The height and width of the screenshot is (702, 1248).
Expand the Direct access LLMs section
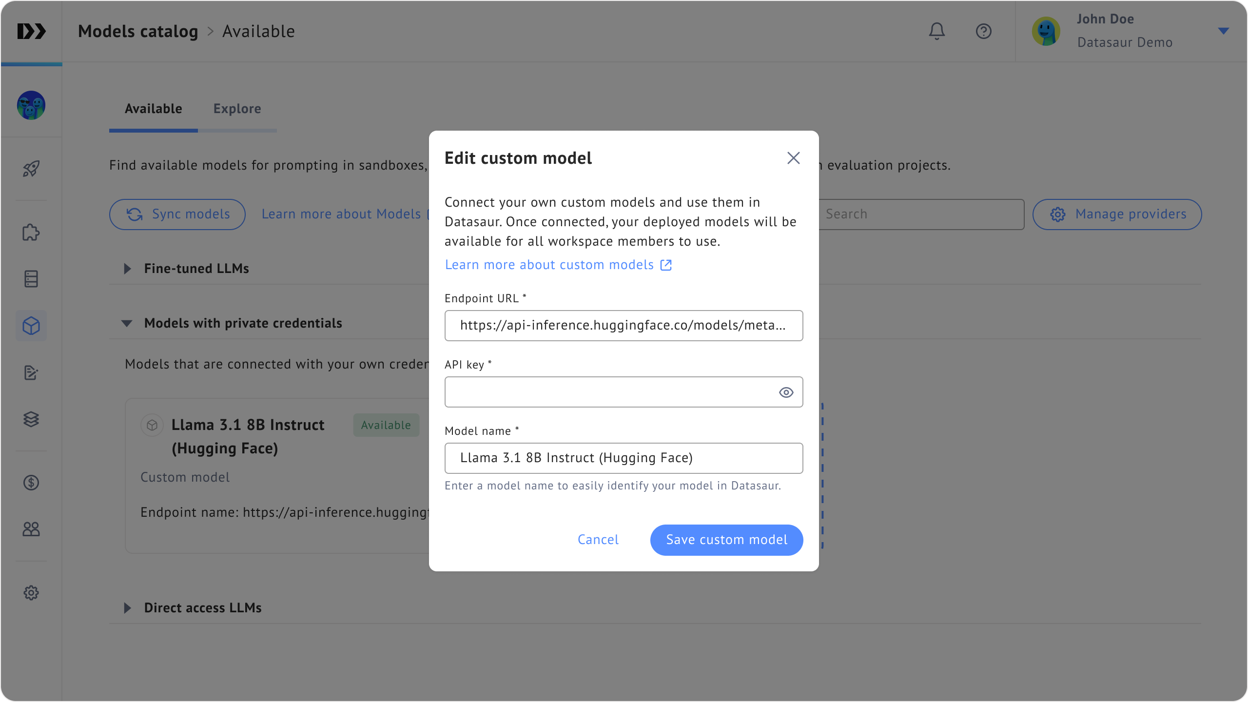pos(128,608)
